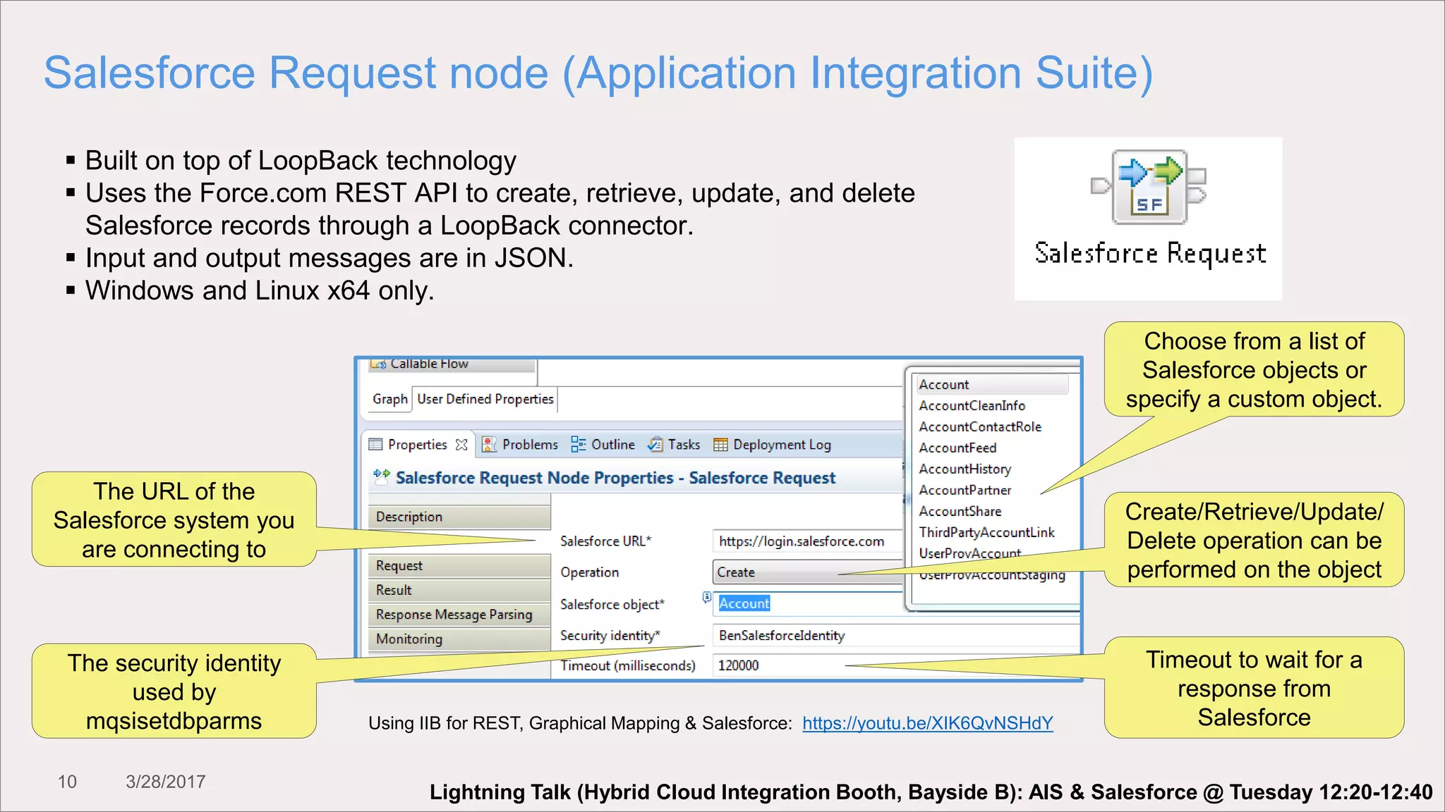Image resolution: width=1445 pixels, height=812 pixels.
Task: Click the Timeout milliseconds field
Action: tap(896, 665)
